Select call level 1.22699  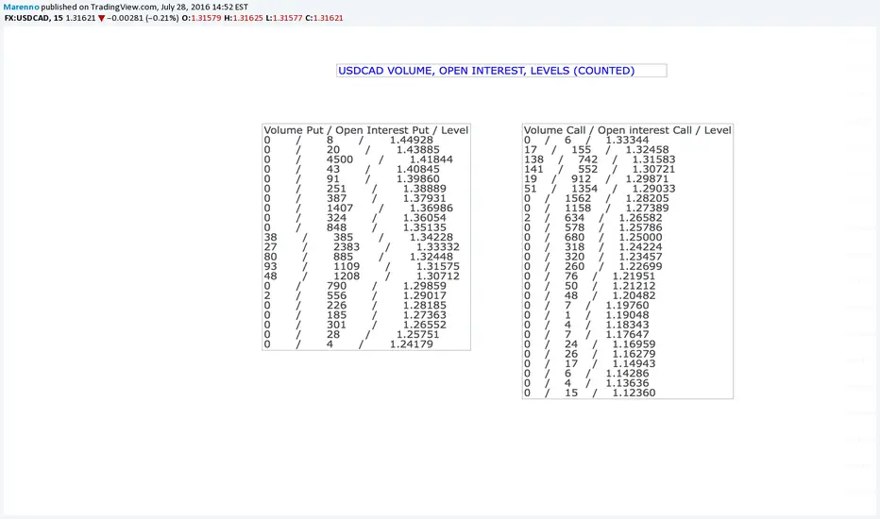tap(640, 266)
